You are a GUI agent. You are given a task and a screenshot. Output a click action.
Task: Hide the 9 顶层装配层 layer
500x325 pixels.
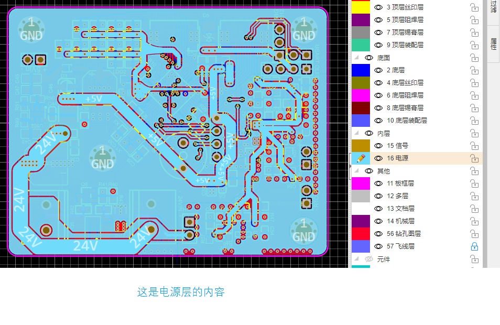point(378,45)
